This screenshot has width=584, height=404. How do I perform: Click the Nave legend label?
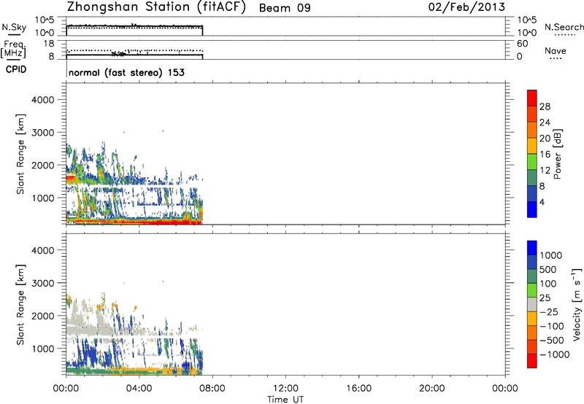[556, 51]
